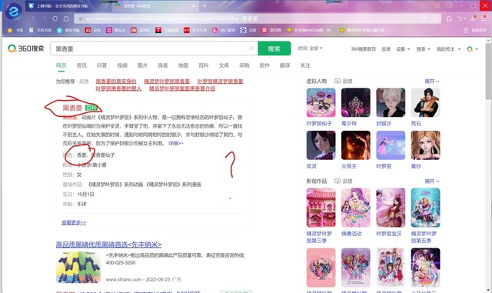The image size is (492, 293).
Task: Open the 360 logo dropdown at top right
Action: [472, 49]
